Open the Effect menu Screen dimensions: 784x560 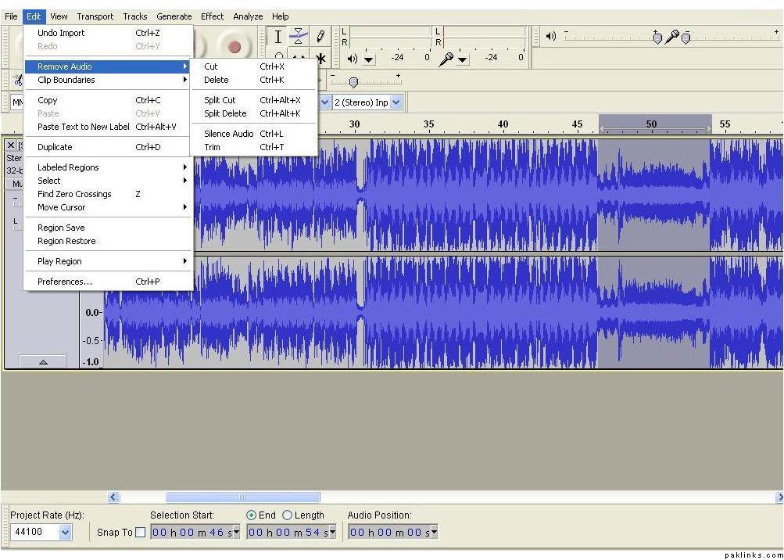[212, 16]
